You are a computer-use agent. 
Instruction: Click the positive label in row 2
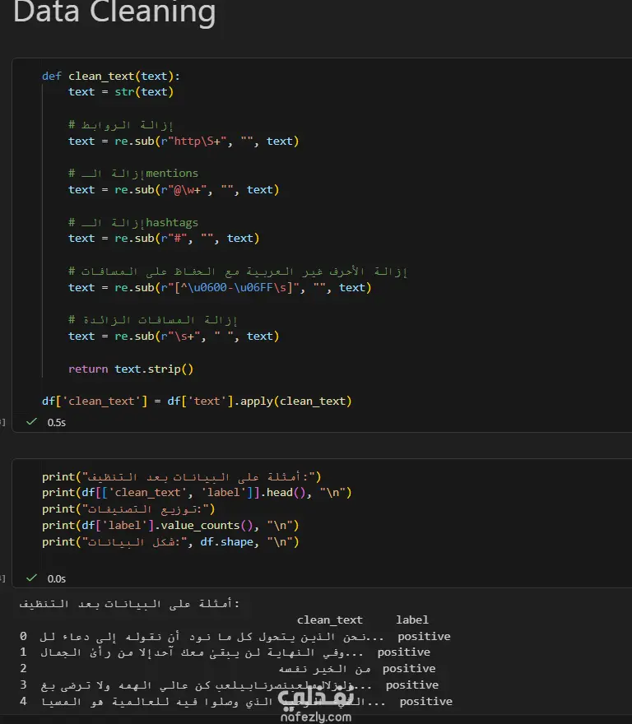click(409, 668)
